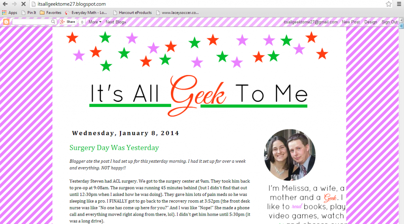Open the Chrome menu icon
Viewport: 404px width, 224px height.
pos(398,4)
